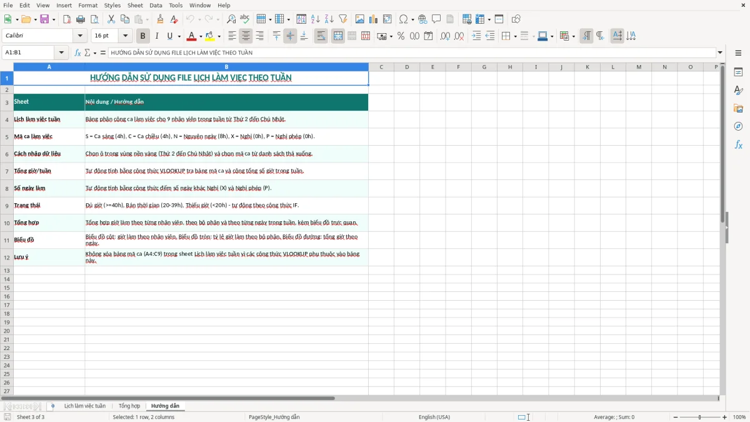Open the 16 pt font size dropdown
The height and width of the screenshot is (422, 750).
pyautogui.click(x=125, y=36)
